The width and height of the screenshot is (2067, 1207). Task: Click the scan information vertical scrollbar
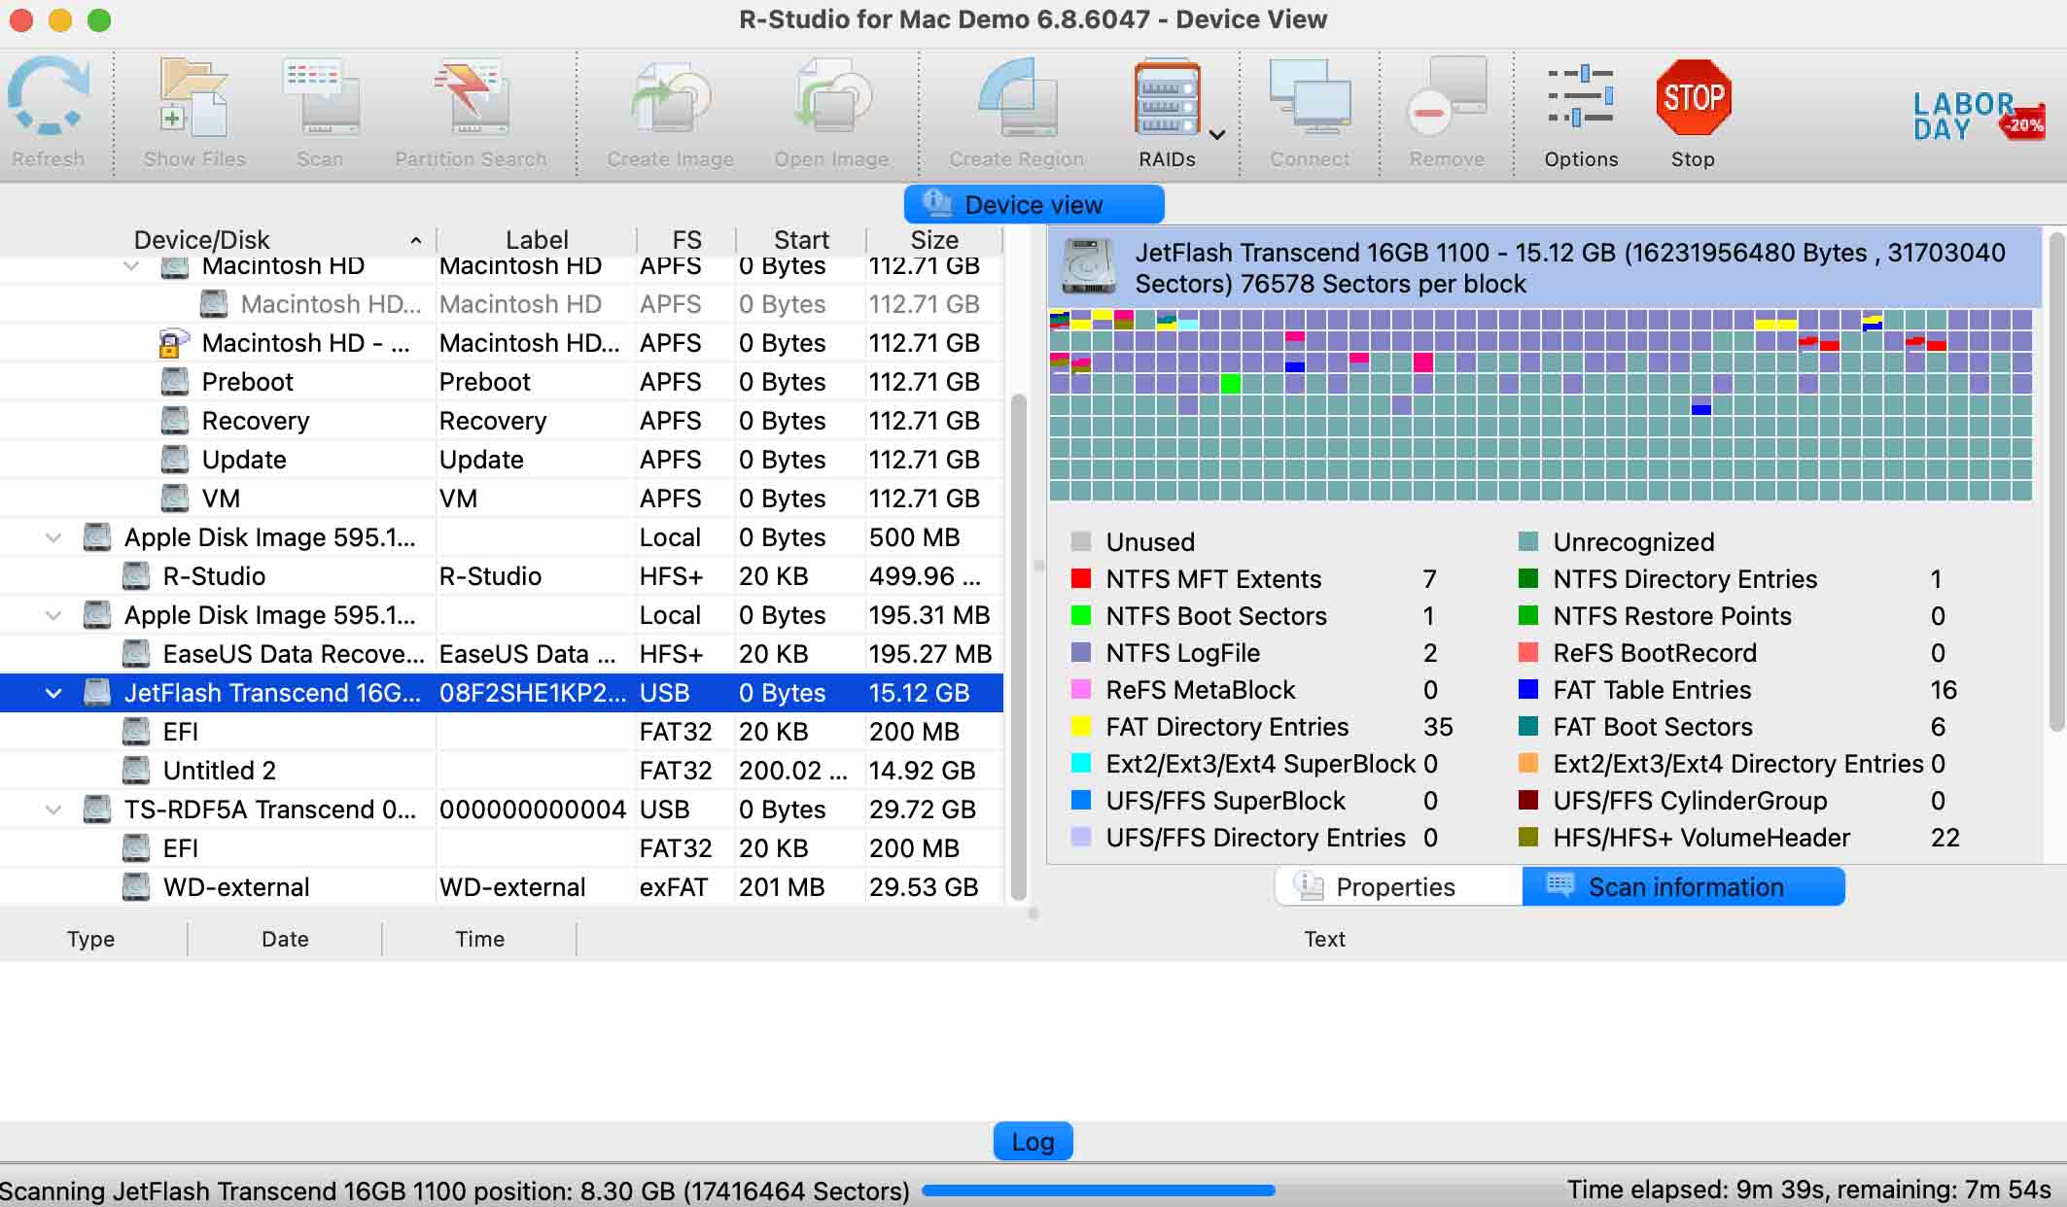[2055, 481]
